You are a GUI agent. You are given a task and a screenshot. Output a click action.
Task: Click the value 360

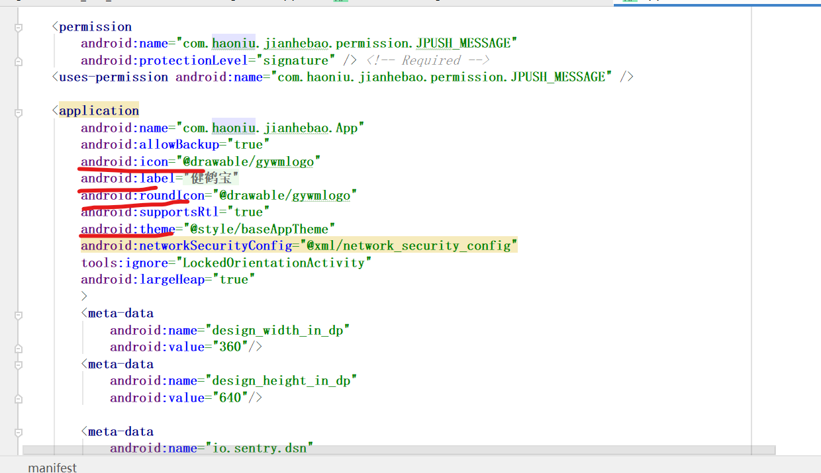[x=230, y=347]
